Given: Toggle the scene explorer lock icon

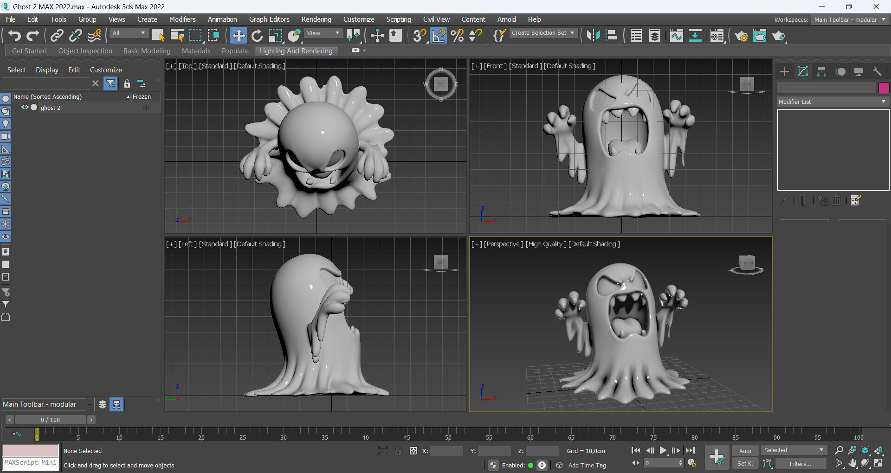Looking at the screenshot, I should (x=127, y=83).
